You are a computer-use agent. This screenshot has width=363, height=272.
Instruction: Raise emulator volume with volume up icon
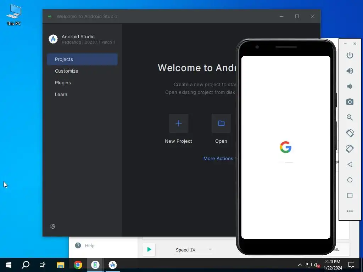click(x=350, y=71)
